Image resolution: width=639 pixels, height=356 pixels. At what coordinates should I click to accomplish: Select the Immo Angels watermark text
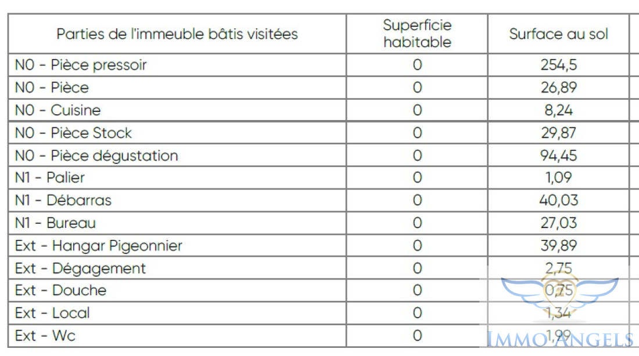pyautogui.click(x=560, y=339)
